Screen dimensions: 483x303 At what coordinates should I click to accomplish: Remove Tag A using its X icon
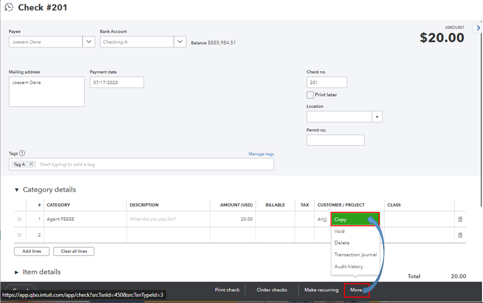point(31,164)
